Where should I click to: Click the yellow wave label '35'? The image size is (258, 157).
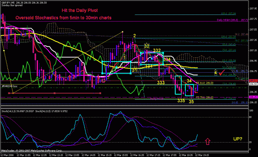tap(191, 102)
